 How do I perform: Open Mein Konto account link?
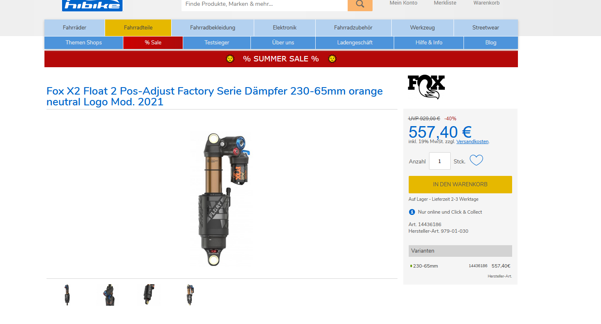(403, 3)
